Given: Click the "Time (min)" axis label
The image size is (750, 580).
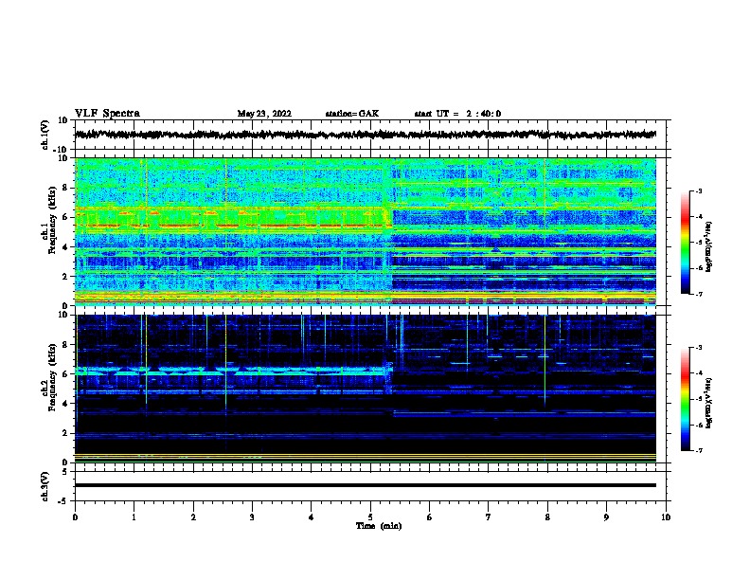Looking at the screenshot, I should [379, 526].
